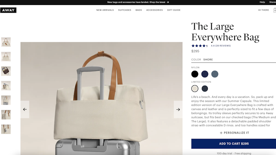Viewport: 276px width, 155px height.
Task: Click the arrow in the top announcement banner
Action: click(168, 2)
